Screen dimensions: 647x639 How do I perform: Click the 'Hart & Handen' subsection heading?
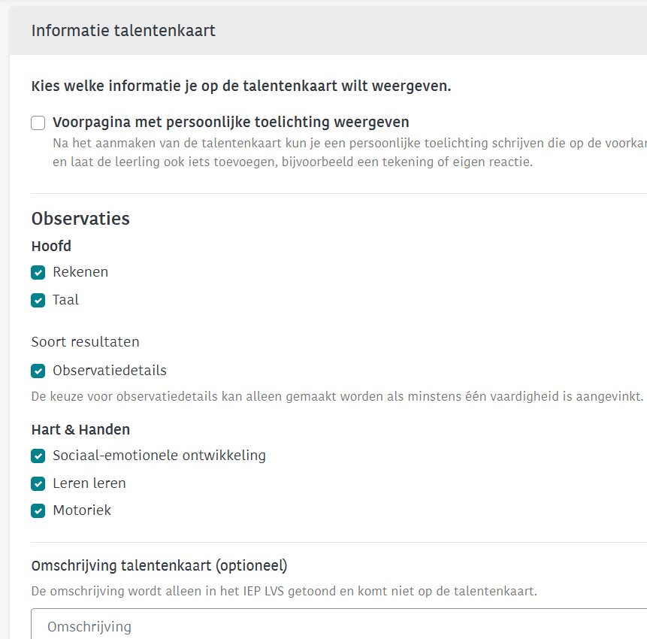coord(80,430)
